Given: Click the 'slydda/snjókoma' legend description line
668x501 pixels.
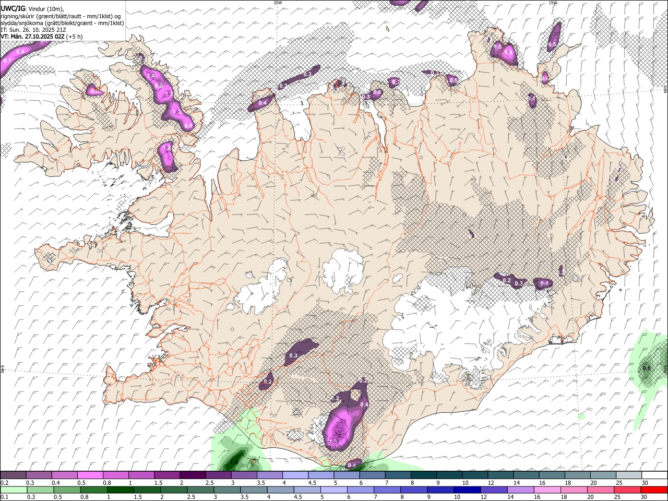Looking at the screenshot, I should pyautogui.click(x=62, y=23).
